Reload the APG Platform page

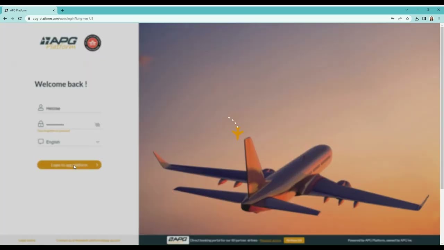20,18
